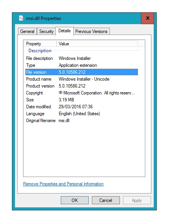171x220 pixels.
Task: Confirm with the OK button
Action: 75,200
